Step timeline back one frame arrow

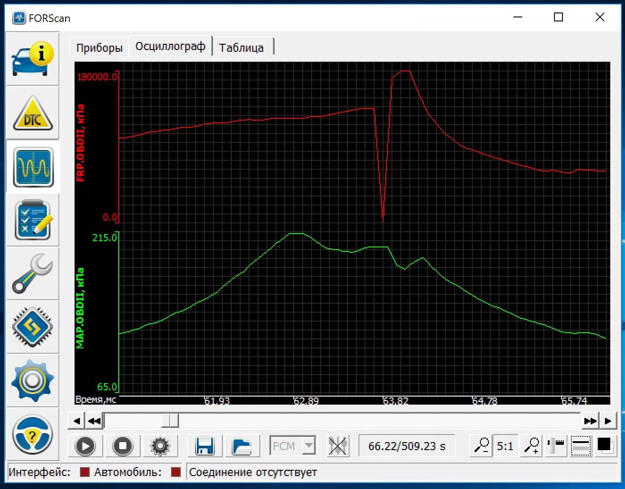(77, 421)
